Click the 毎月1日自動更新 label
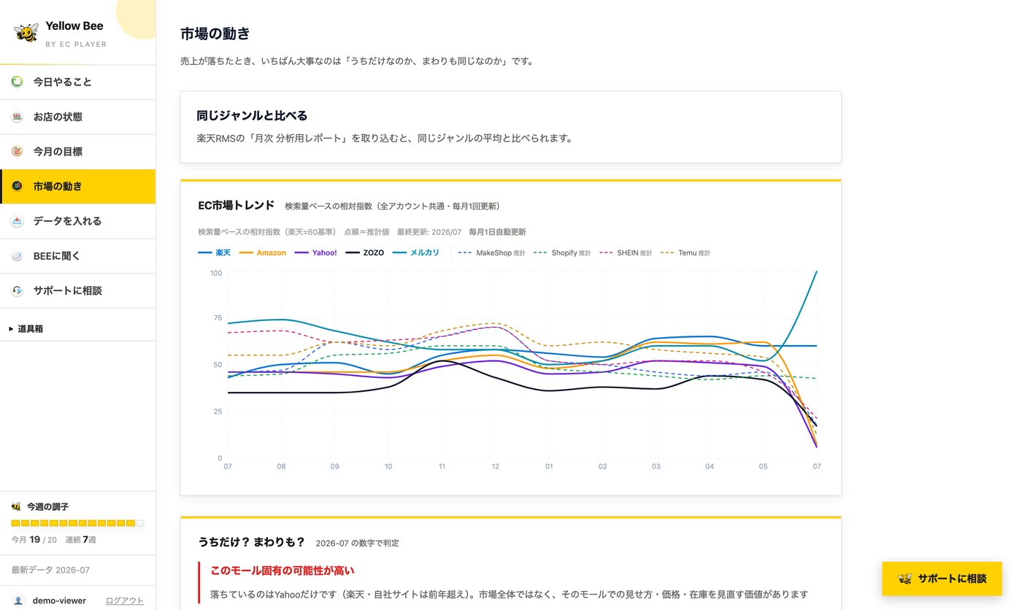The height and width of the screenshot is (610, 1022). click(x=497, y=232)
